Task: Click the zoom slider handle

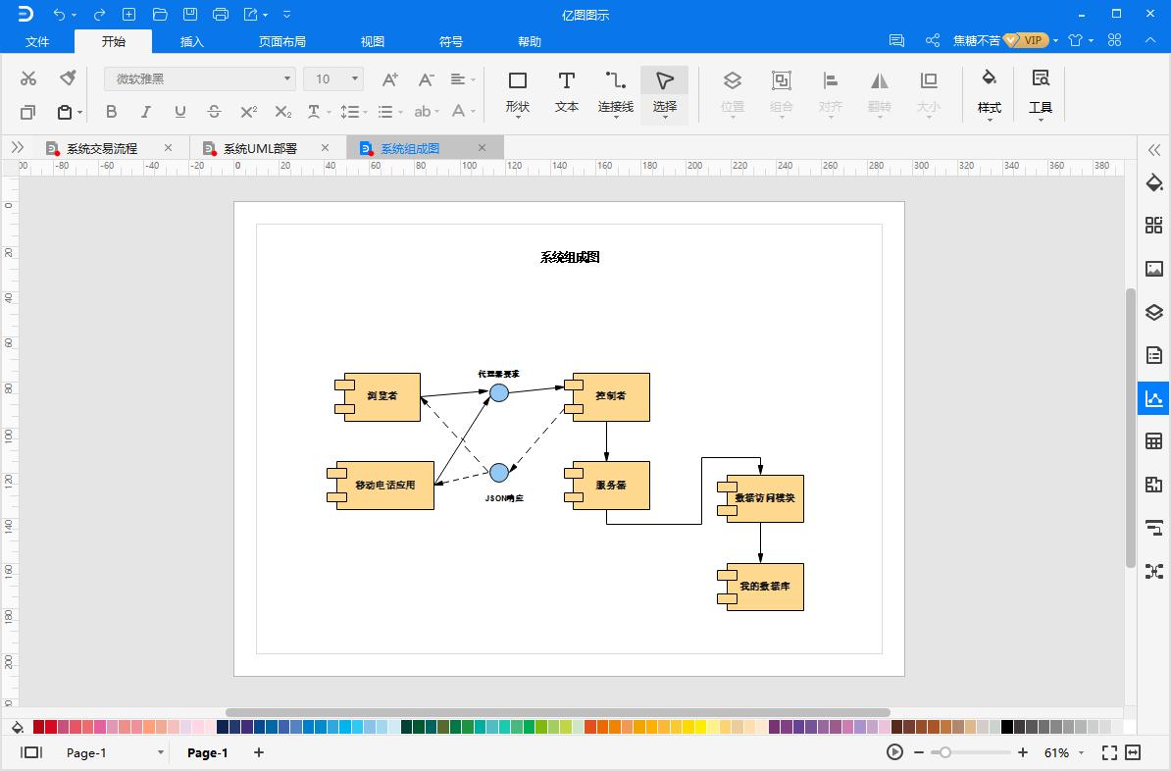Action: click(944, 752)
